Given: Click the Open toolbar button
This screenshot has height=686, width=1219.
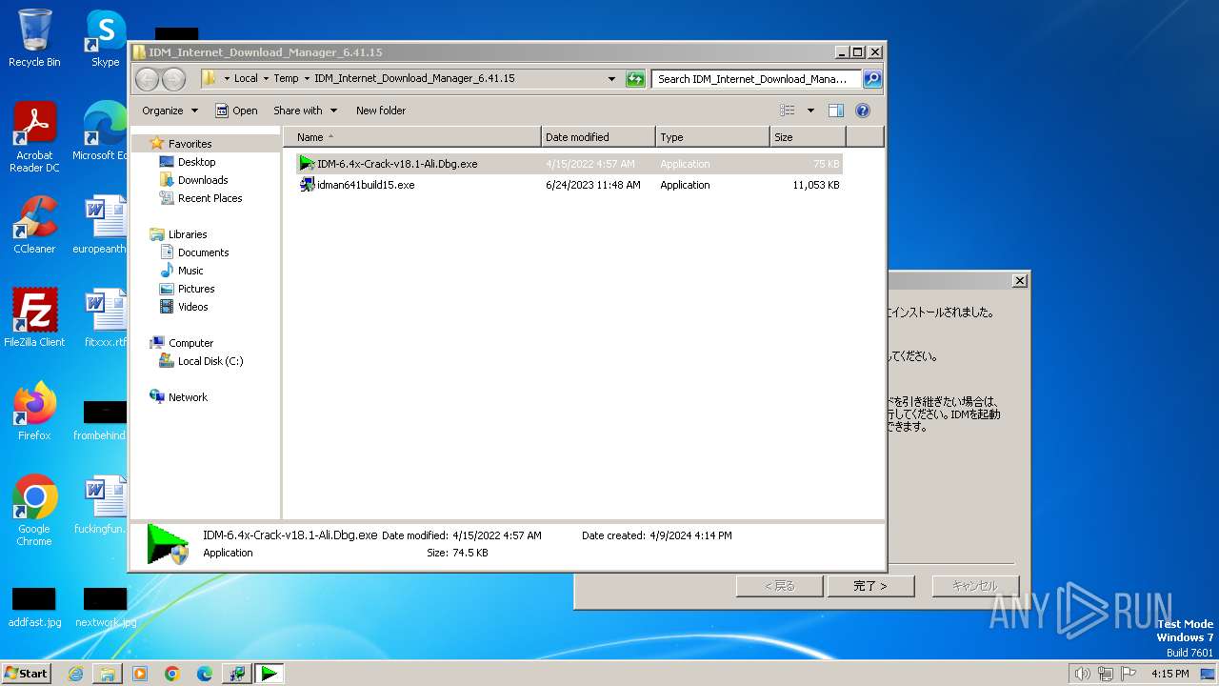Looking at the screenshot, I should click(x=236, y=111).
